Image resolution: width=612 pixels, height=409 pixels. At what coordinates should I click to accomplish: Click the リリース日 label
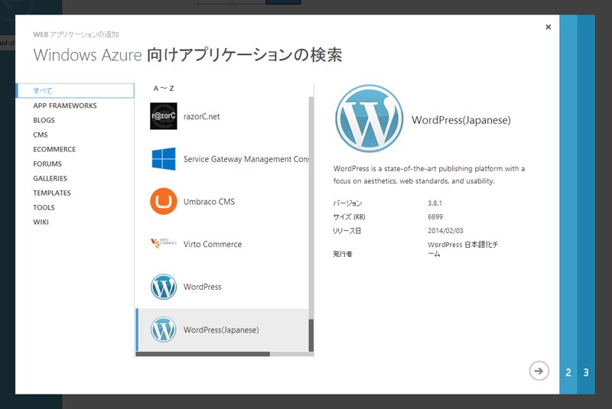(347, 231)
